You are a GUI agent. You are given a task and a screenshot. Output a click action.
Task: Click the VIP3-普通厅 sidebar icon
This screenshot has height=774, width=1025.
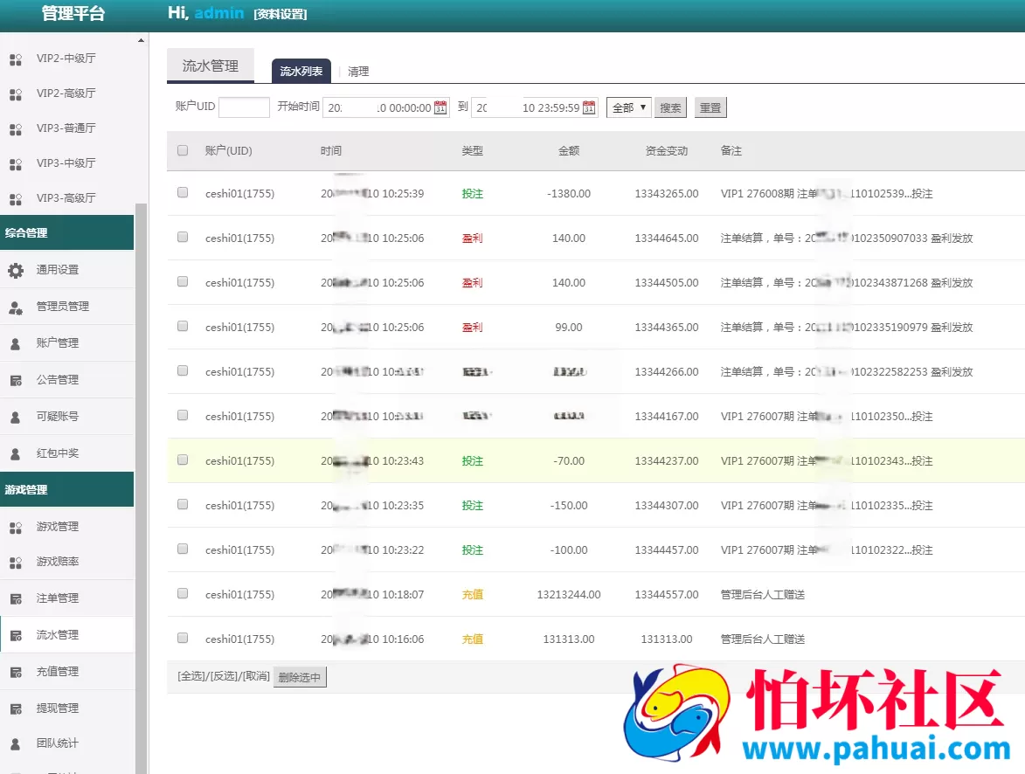(x=16, y=128)
